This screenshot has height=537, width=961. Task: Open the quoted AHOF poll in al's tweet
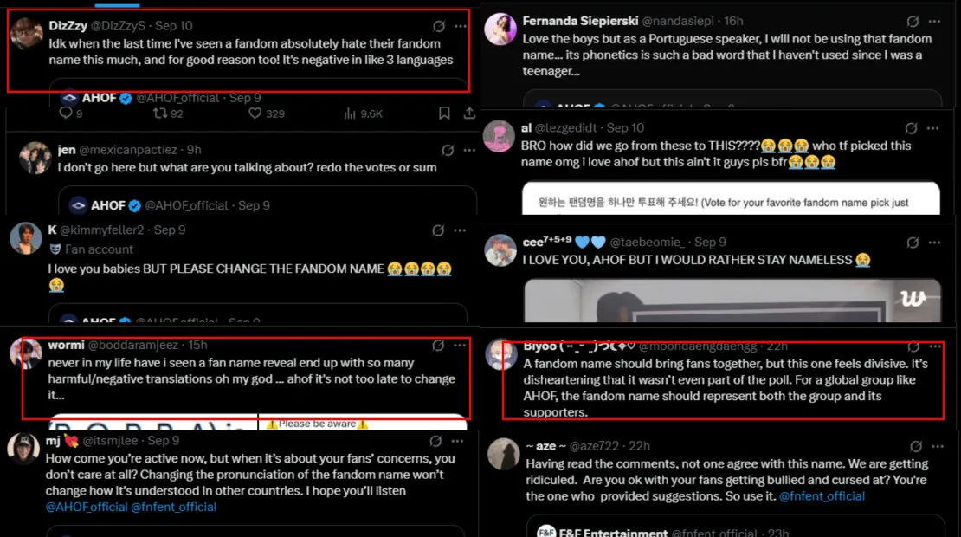[x=732, y=198]
